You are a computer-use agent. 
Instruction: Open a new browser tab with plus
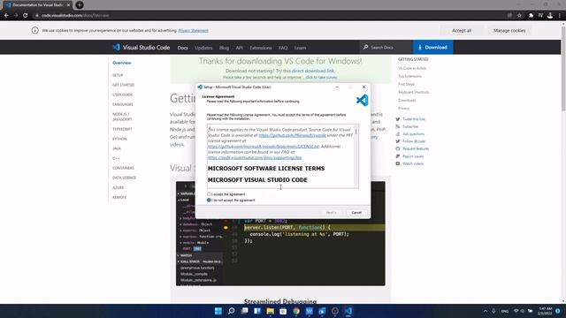(80, 5)
